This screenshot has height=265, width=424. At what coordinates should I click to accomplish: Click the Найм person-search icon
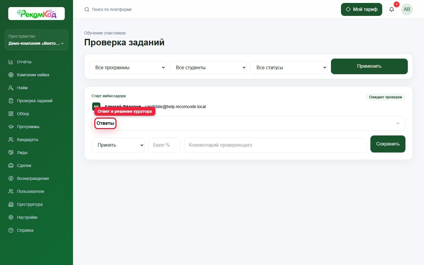click(x=11, y=88)
